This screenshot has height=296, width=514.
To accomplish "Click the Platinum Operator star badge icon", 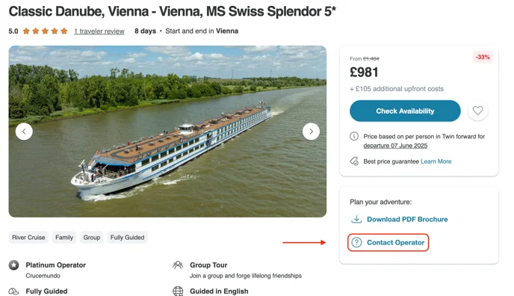I will [x=13, y=265].
